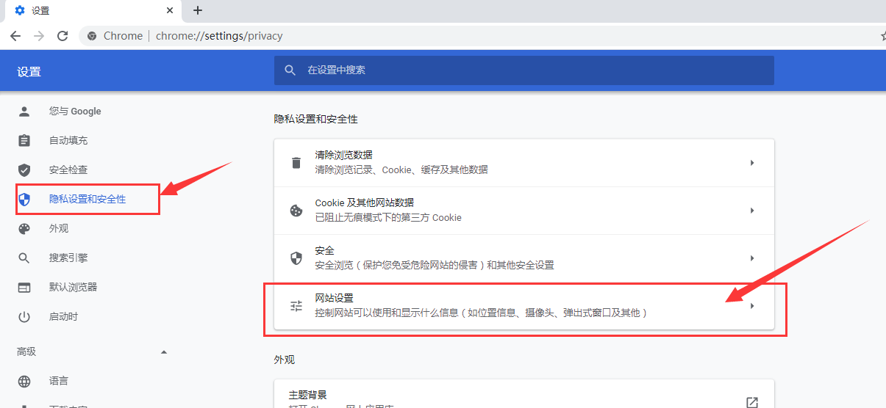Click the power icon for 启动时
886x408 pixels.
pos(24,317)
